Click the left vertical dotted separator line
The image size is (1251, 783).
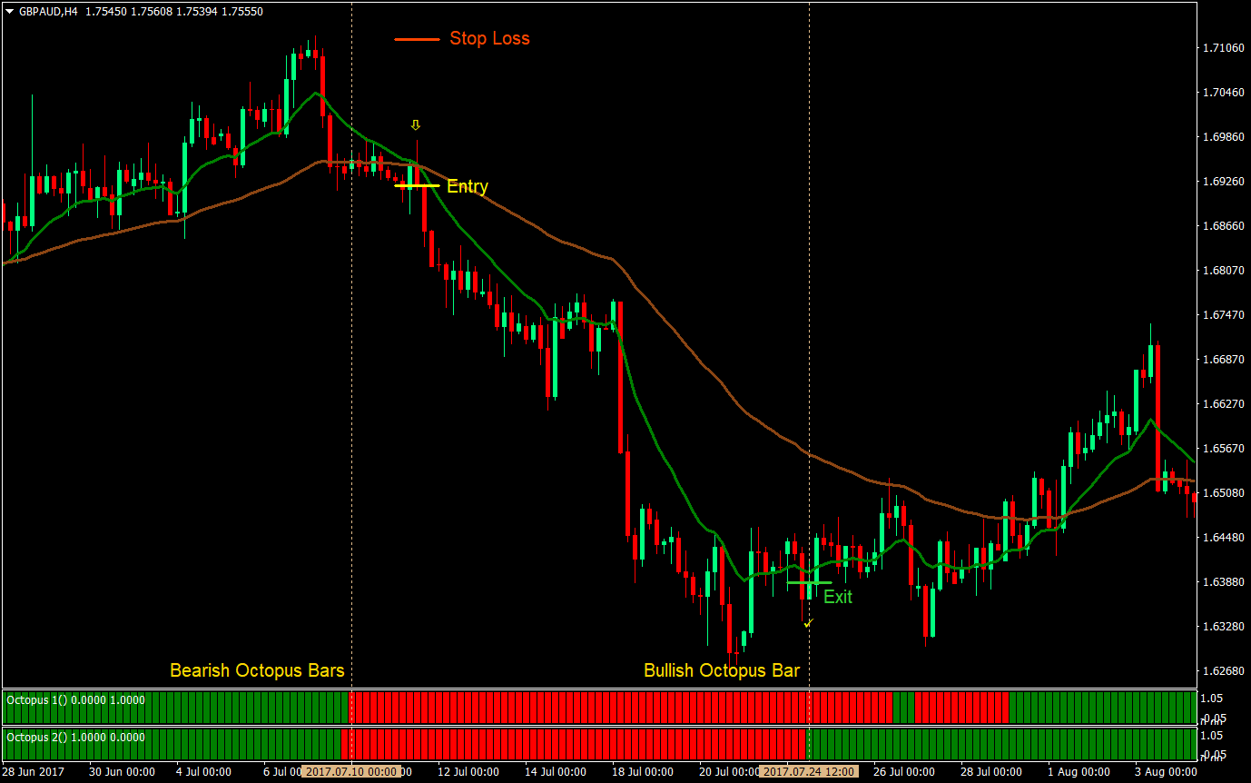(x=351, y=363)
